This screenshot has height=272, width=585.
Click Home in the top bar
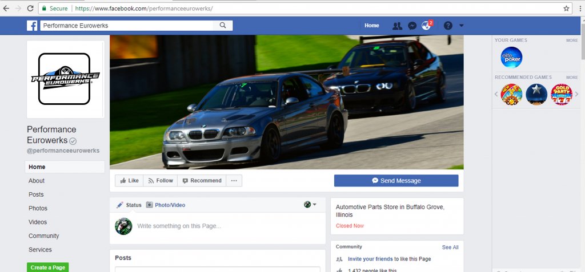pos(371,26)
